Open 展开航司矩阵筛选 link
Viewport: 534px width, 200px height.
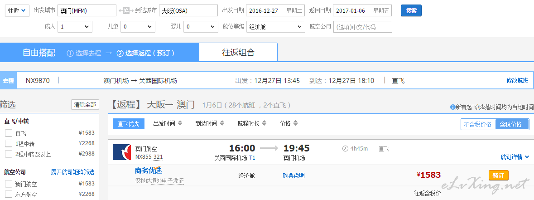pyautogui.click(x=72, y=172)
